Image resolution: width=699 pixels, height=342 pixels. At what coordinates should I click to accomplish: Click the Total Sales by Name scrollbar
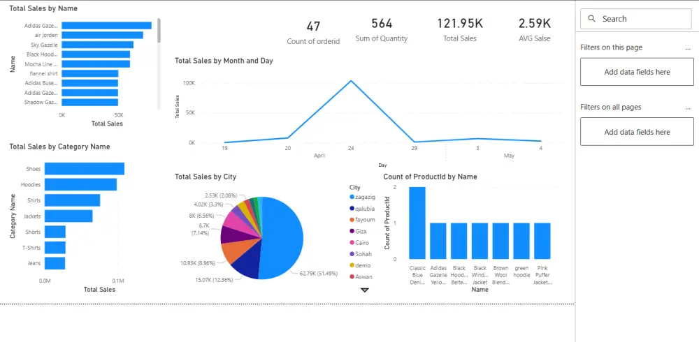pos(159,30)
